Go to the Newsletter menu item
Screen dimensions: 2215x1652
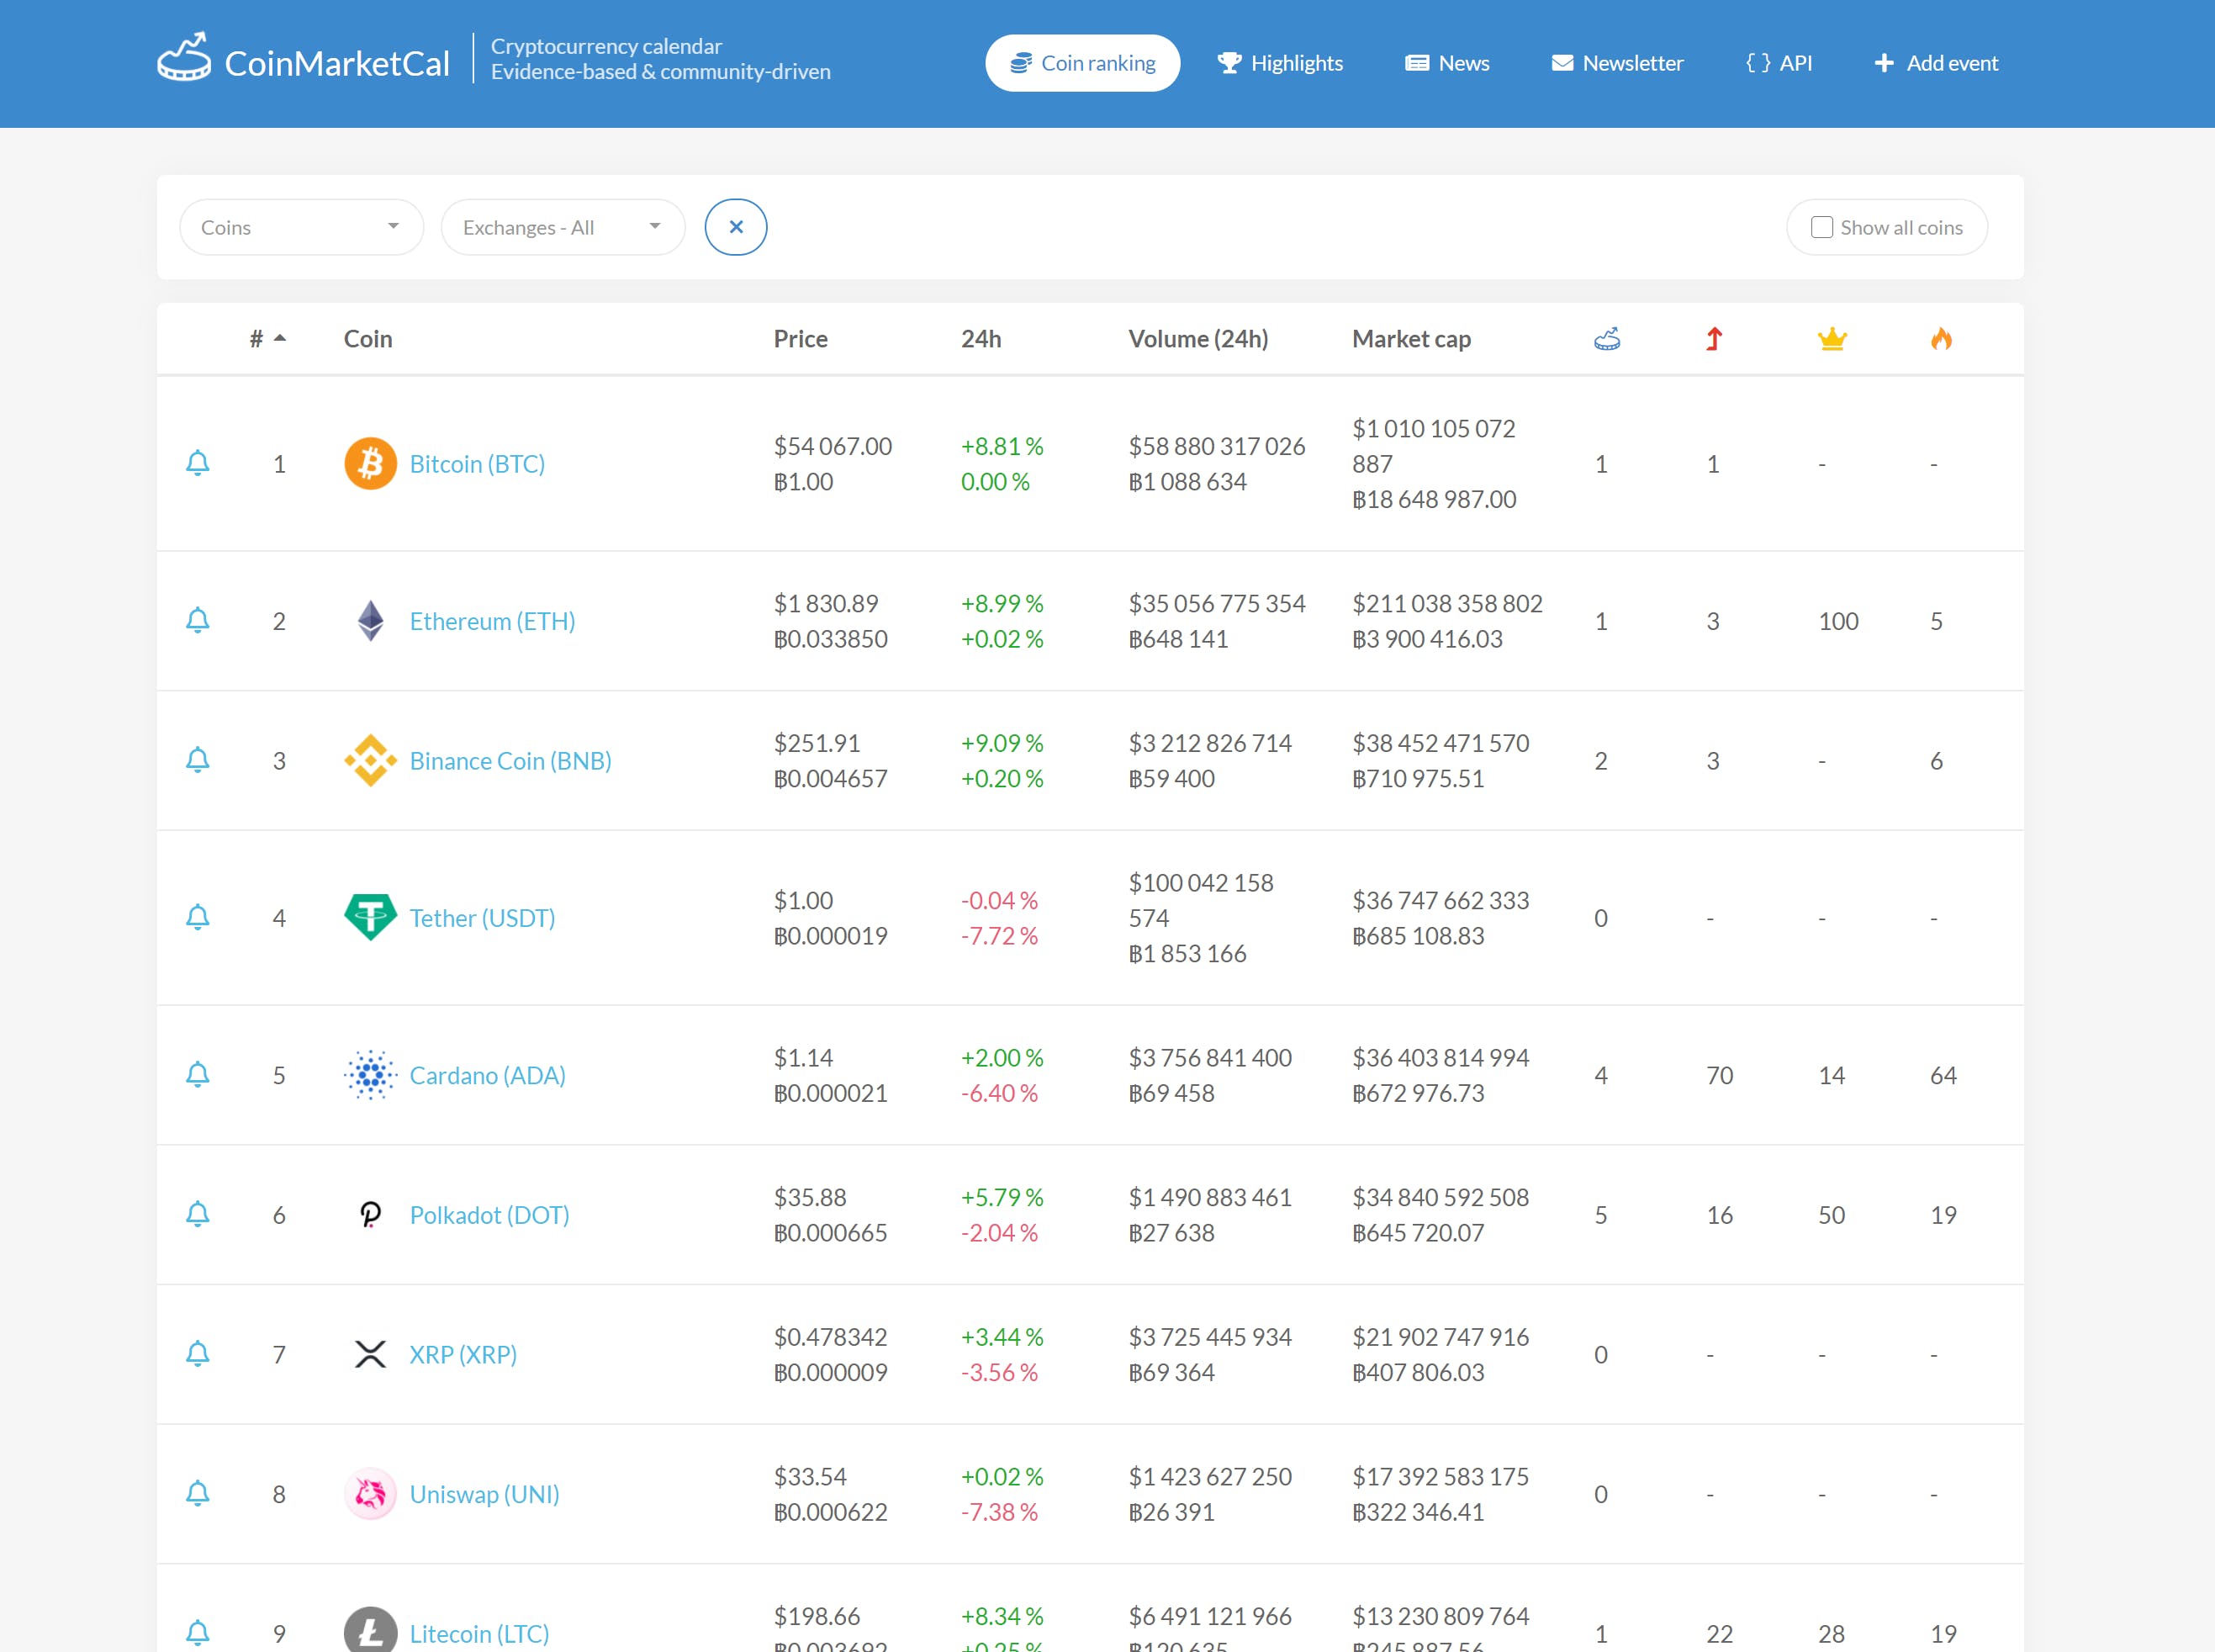(x=1616, y=63)
